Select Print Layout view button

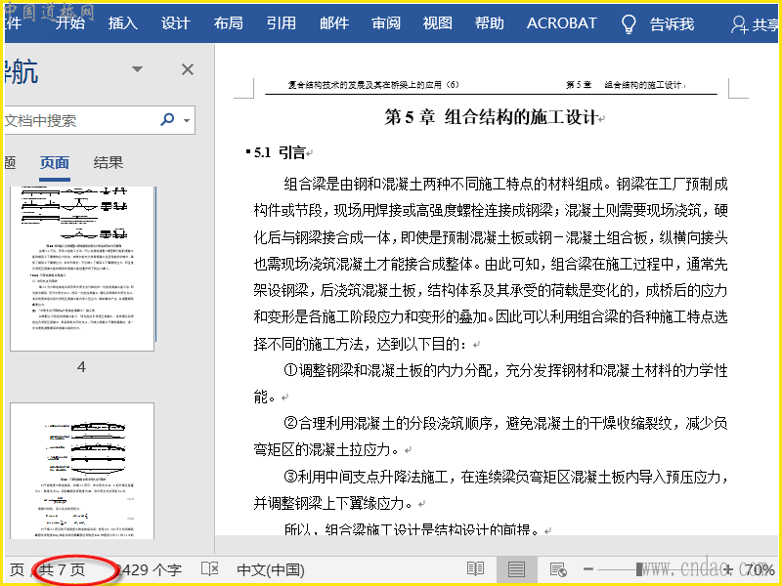pyautogui.click(x=516, y=569)
